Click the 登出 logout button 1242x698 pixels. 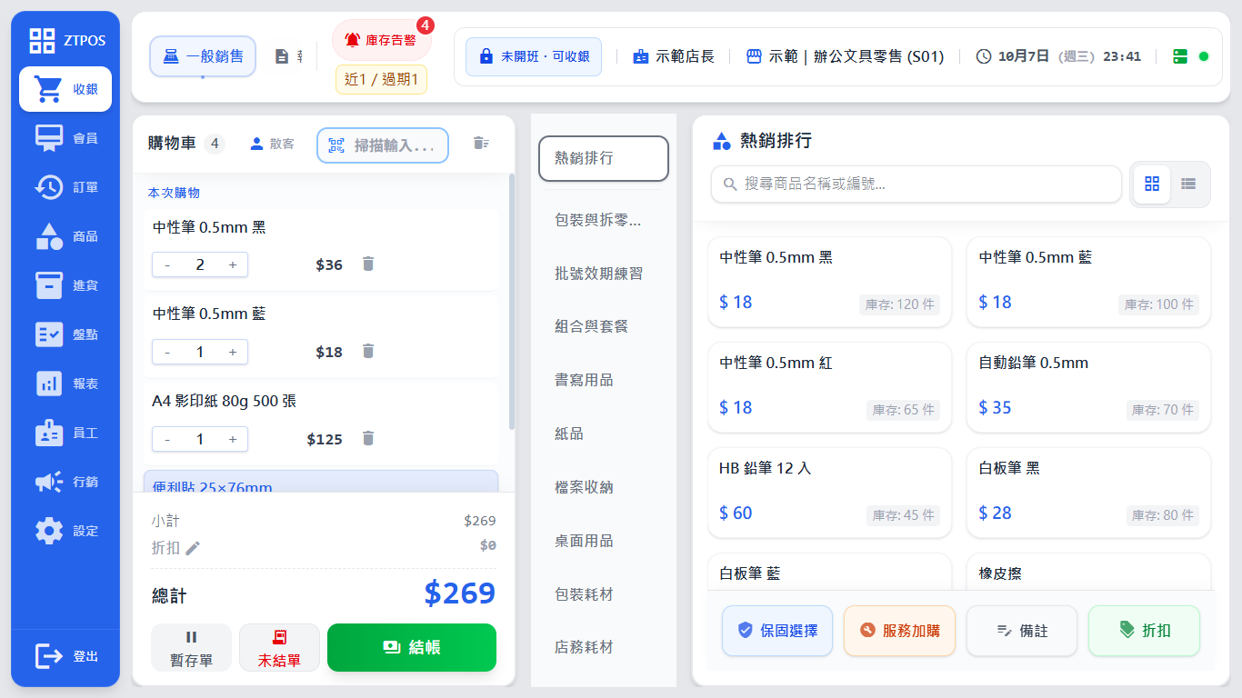pos(65,656)
